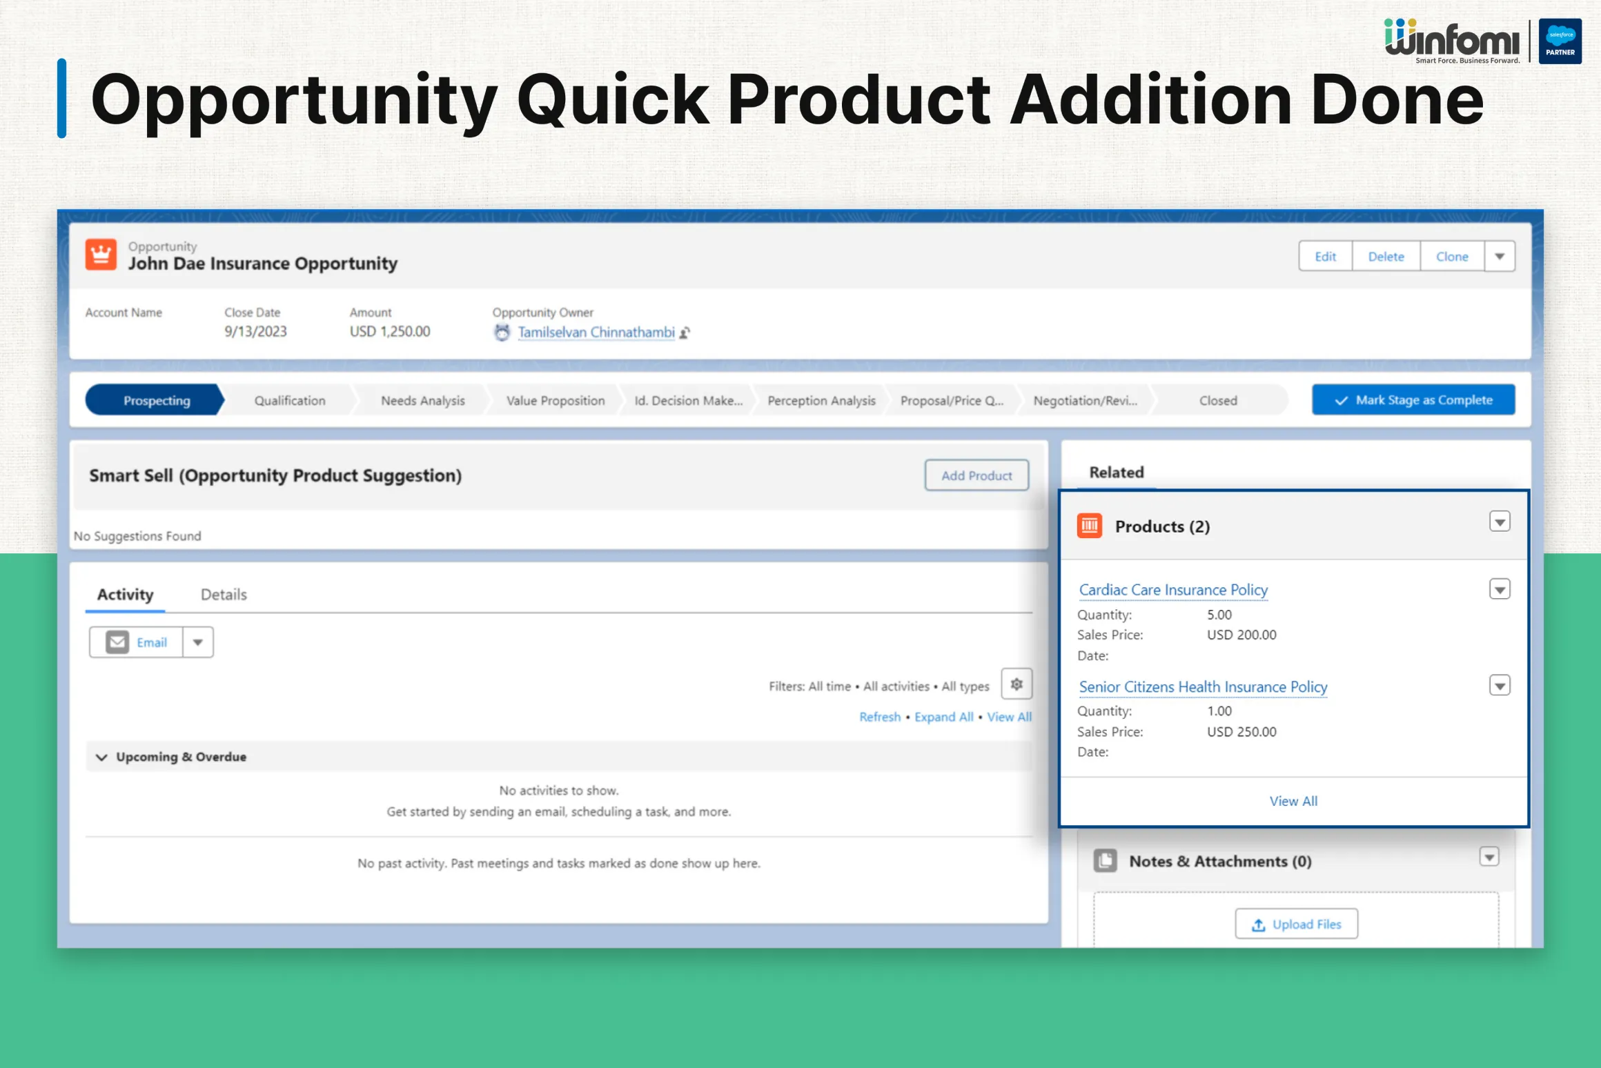Click the opportunity owner avatar icon
The height and width of the screenshot is (1068, 1601).
pos(502,333)
